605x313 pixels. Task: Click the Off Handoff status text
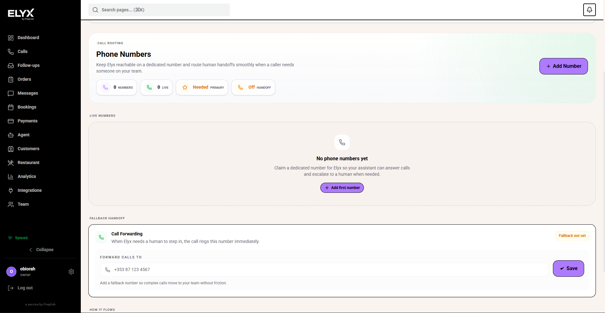click(x=259, y=87)
